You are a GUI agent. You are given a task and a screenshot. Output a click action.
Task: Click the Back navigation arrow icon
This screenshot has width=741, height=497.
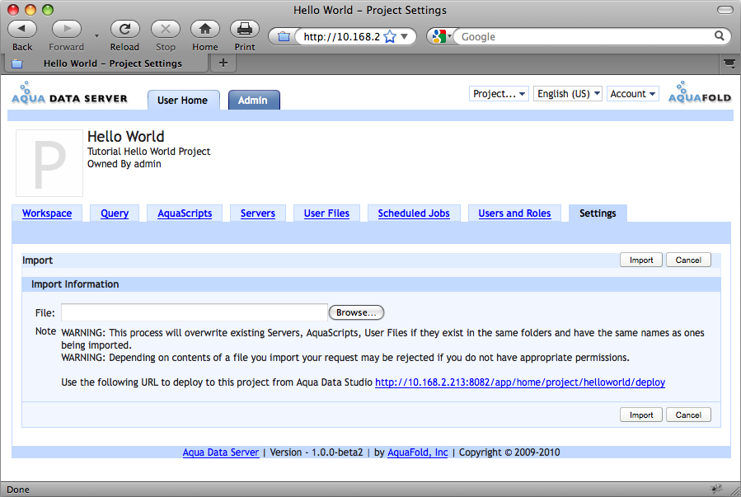[22, 29]
